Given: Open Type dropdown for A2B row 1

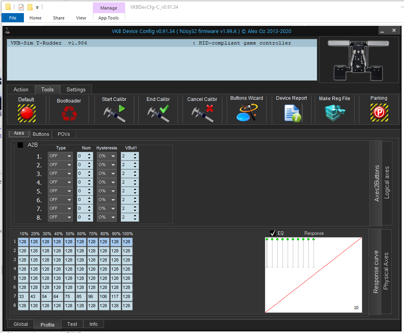Looking at the screenshot, I should [x=60, y=156].
